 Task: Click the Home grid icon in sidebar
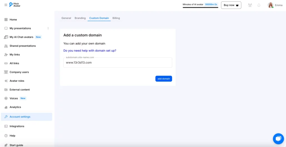6,20
